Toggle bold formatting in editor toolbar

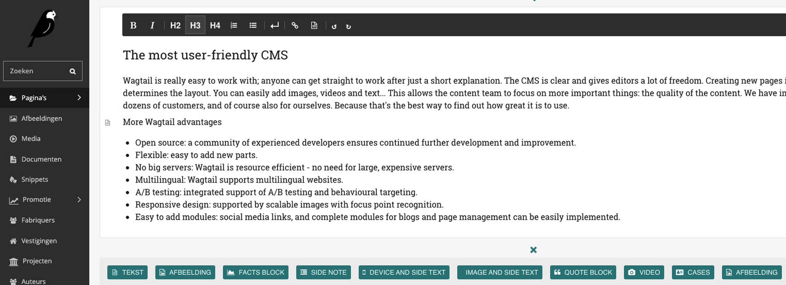click(x=133, y=25)
